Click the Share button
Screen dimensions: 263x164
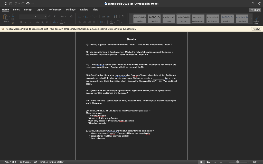tap(255, 9)
